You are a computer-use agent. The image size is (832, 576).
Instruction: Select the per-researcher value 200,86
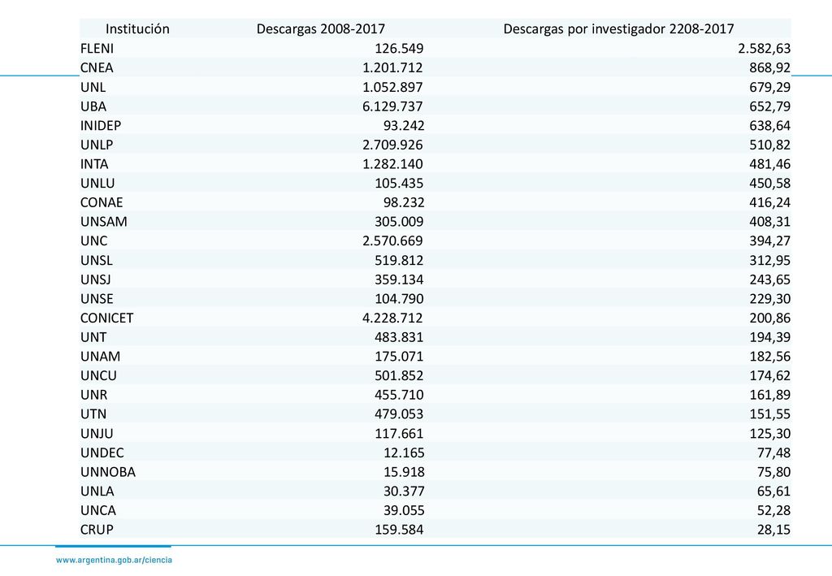click(x=770, y=318)
